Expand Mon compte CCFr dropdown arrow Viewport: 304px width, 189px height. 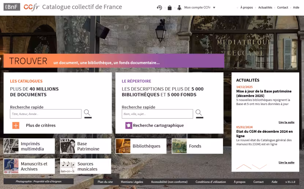click(x=214, y=8)
